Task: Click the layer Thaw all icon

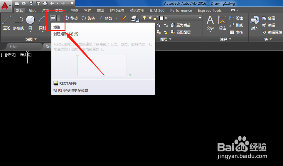Action: point(159,32)
